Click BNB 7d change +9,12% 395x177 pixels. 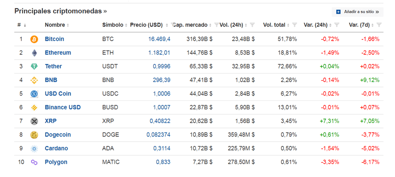click(x=370, y=80)
